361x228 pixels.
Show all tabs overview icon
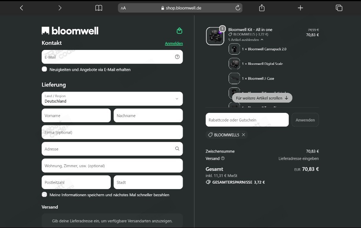tap(339, 8)
